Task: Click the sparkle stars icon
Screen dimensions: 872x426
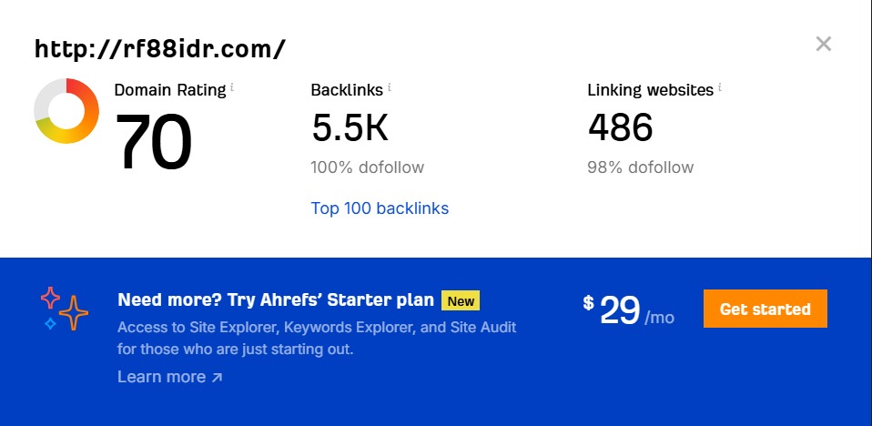Action: 64,309
